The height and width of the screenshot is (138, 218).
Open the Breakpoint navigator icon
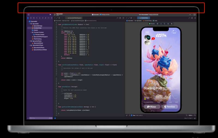[49, 18]
